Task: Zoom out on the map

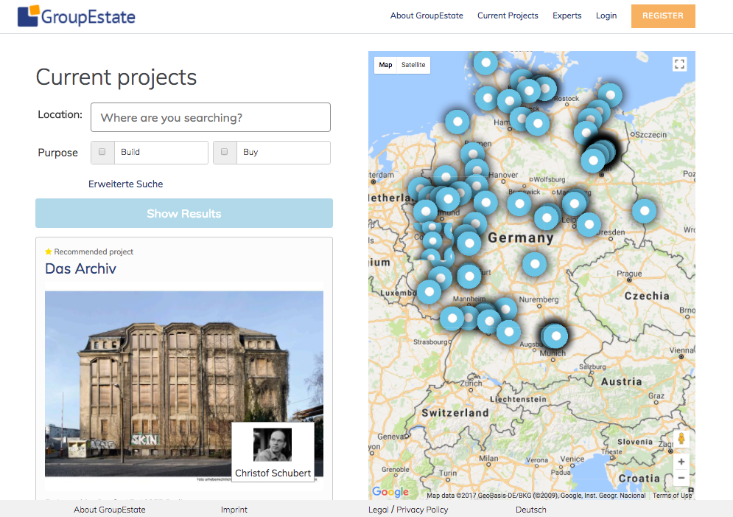Action: pos(681,478)
